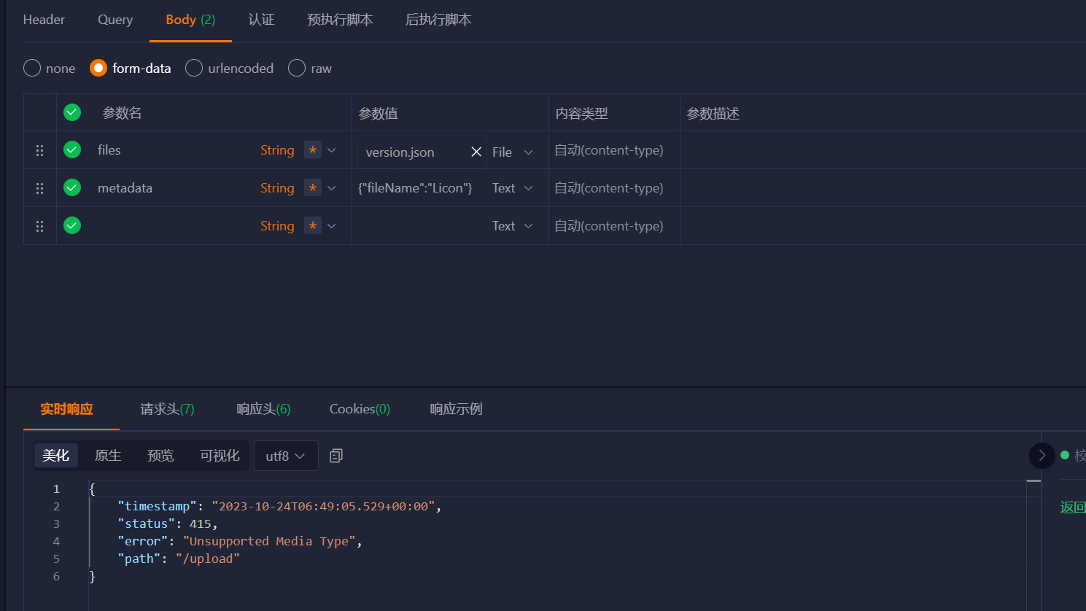Click the drag handle of the files row
This screenshot has width=1086, height=611.
[40, 150]
